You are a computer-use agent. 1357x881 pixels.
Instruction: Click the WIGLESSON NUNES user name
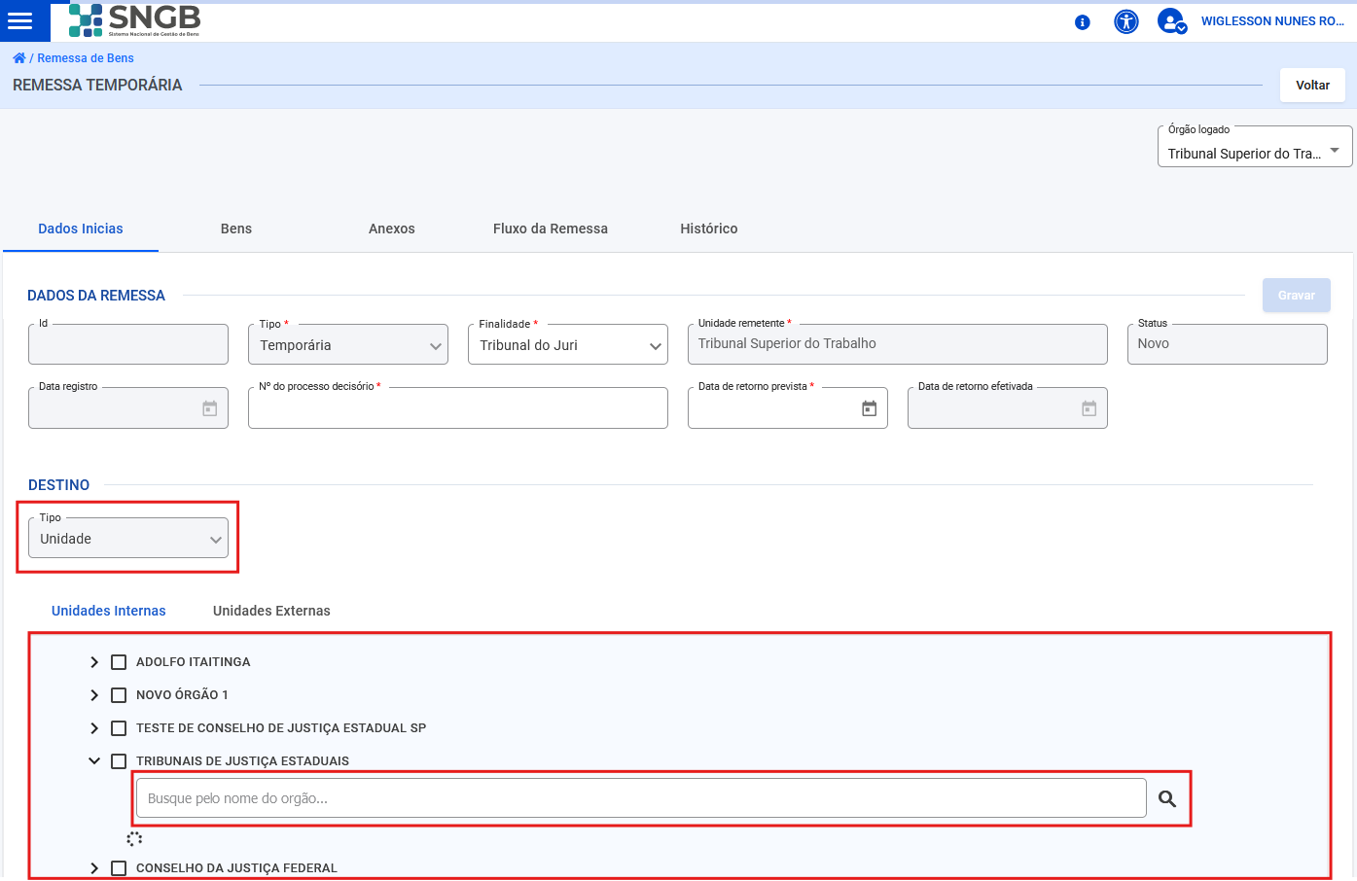coord(1272,21)
